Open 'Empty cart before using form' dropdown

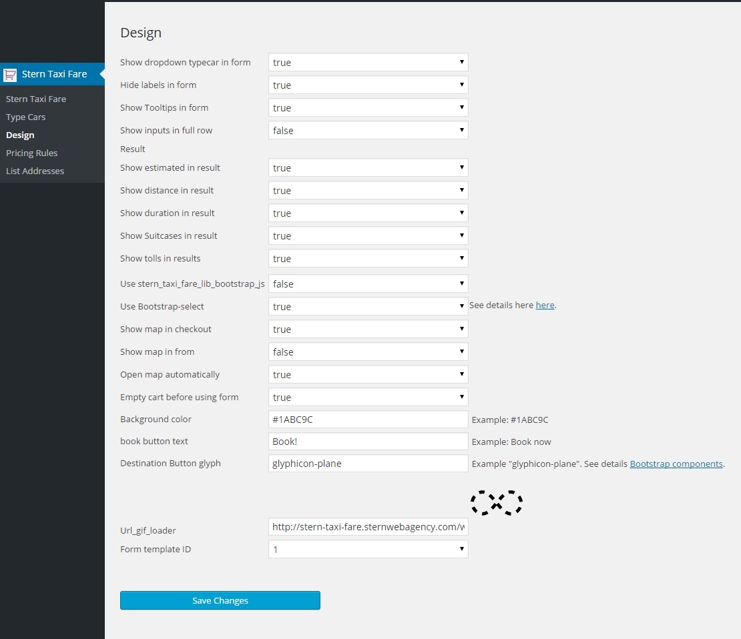(x=368, y=397)
